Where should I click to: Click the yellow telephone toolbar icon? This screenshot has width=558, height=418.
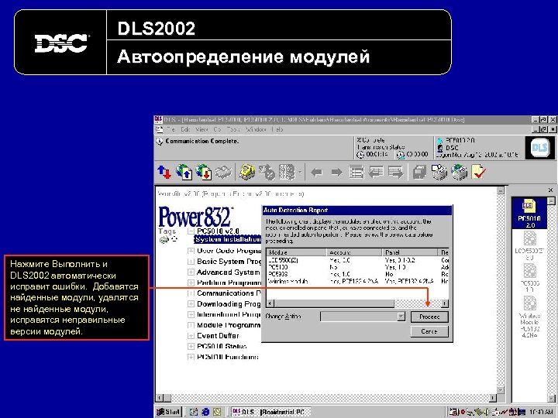click(247, 173)
